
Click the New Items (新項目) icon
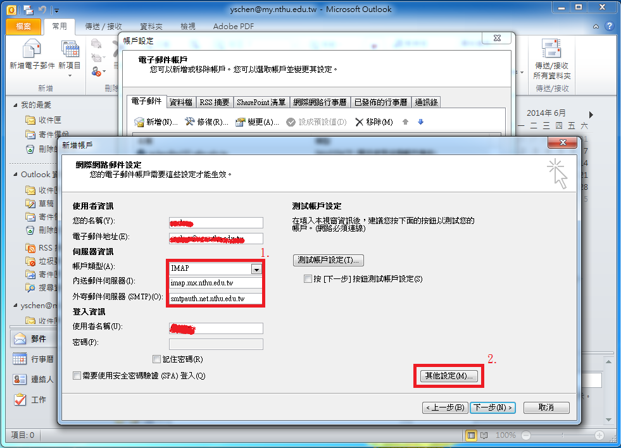coord(70,49)
